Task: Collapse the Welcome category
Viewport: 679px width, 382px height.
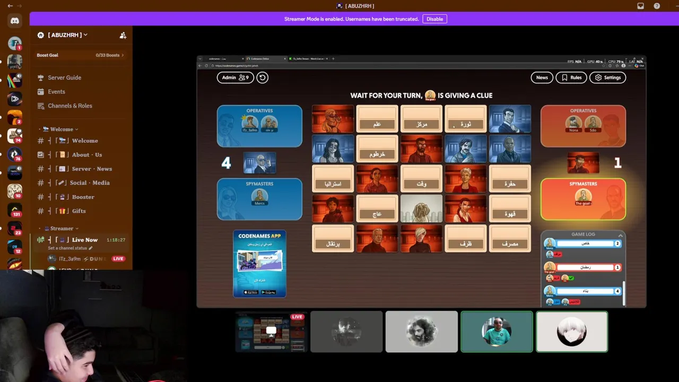Action: [x=60, y=129]
